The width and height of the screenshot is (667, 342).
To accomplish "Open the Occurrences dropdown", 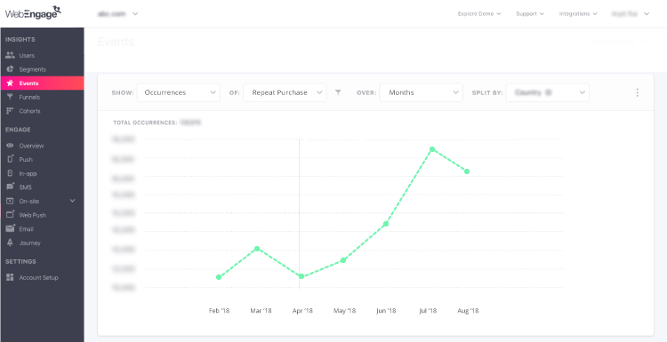I will coord(178,92).
